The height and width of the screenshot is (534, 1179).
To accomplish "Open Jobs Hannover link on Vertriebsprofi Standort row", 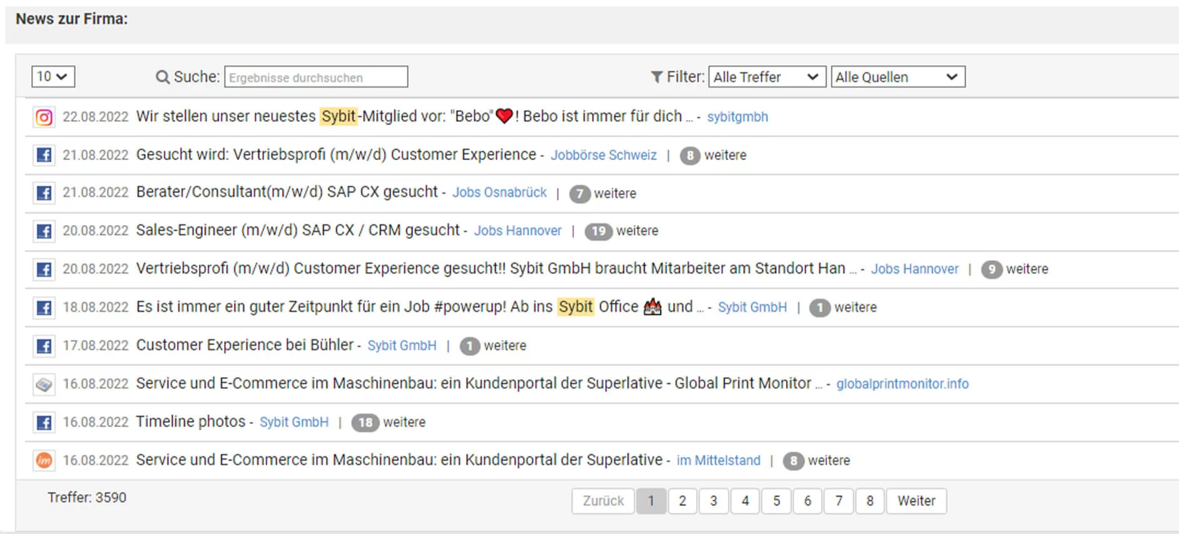I will point(914,269).
